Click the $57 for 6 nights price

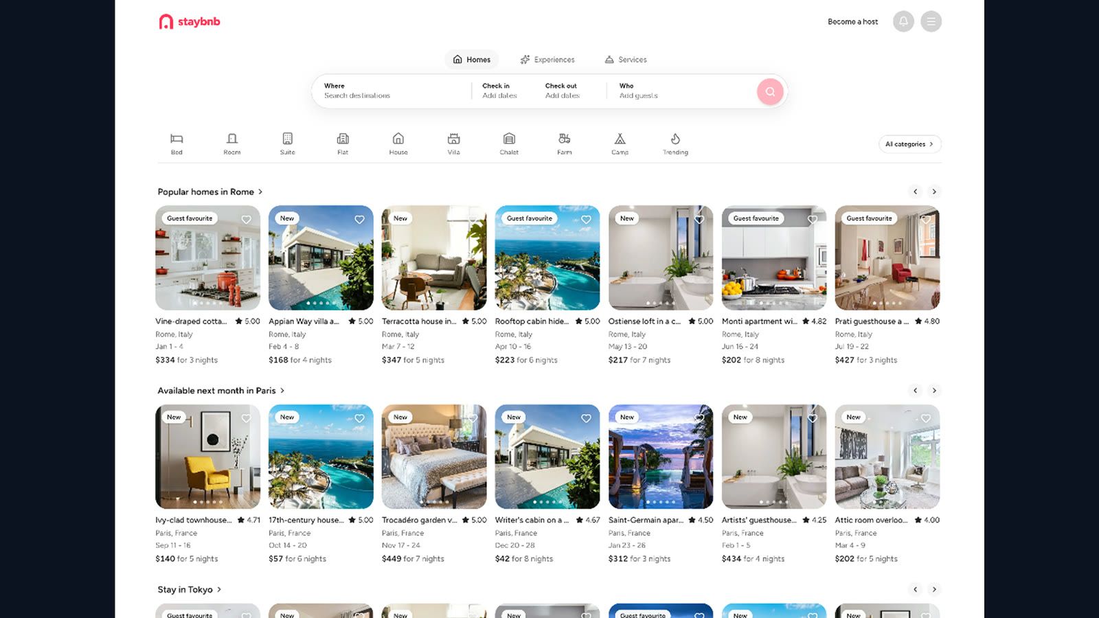point(297,559)
